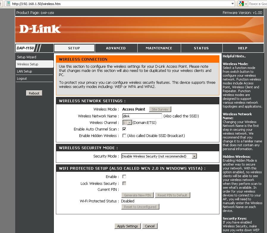Check the Enable Hidden Wireless box
The height and width of the screenshot is (233, 267).
pos(124,136)
